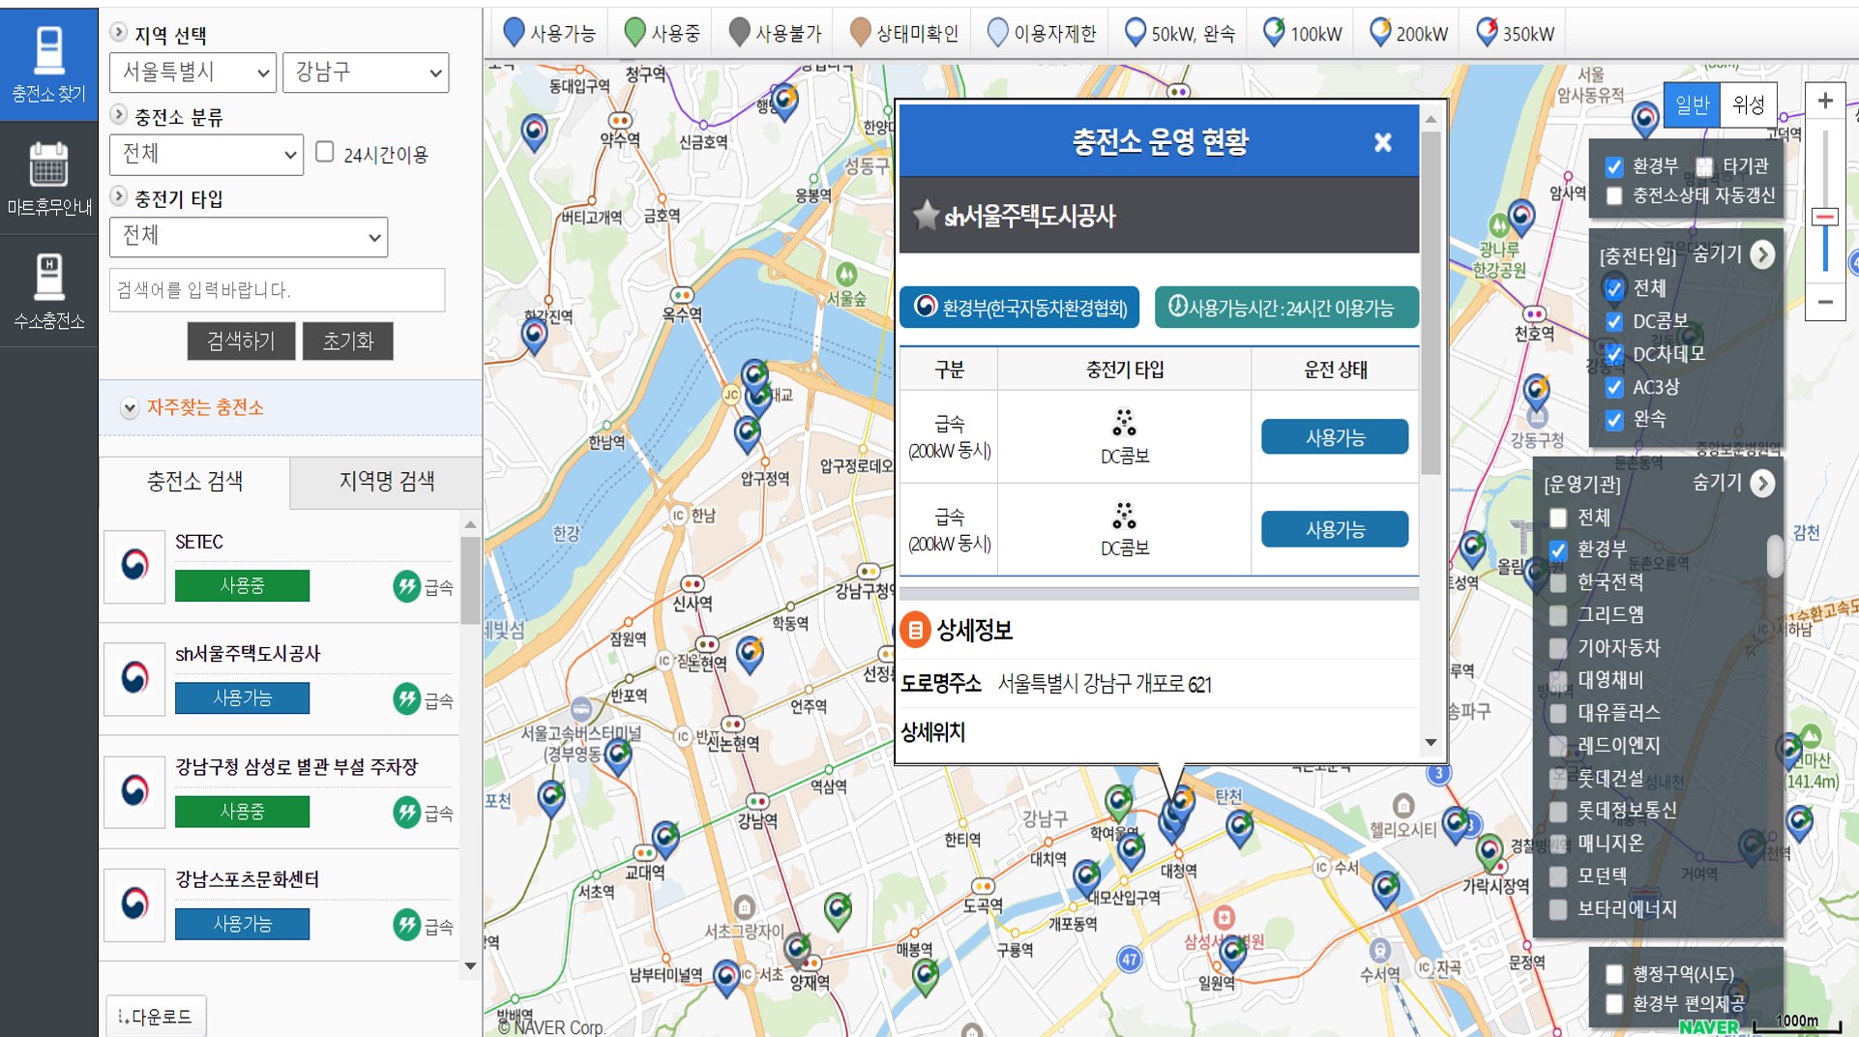This screenshot has width=1859, height=1037.
Task: Click the station list scrollbar
Action: tap(470, 580)
